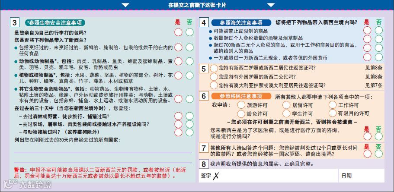
Task: Click the 参照海关注意事项 label
Action: [x=241, y=23]
